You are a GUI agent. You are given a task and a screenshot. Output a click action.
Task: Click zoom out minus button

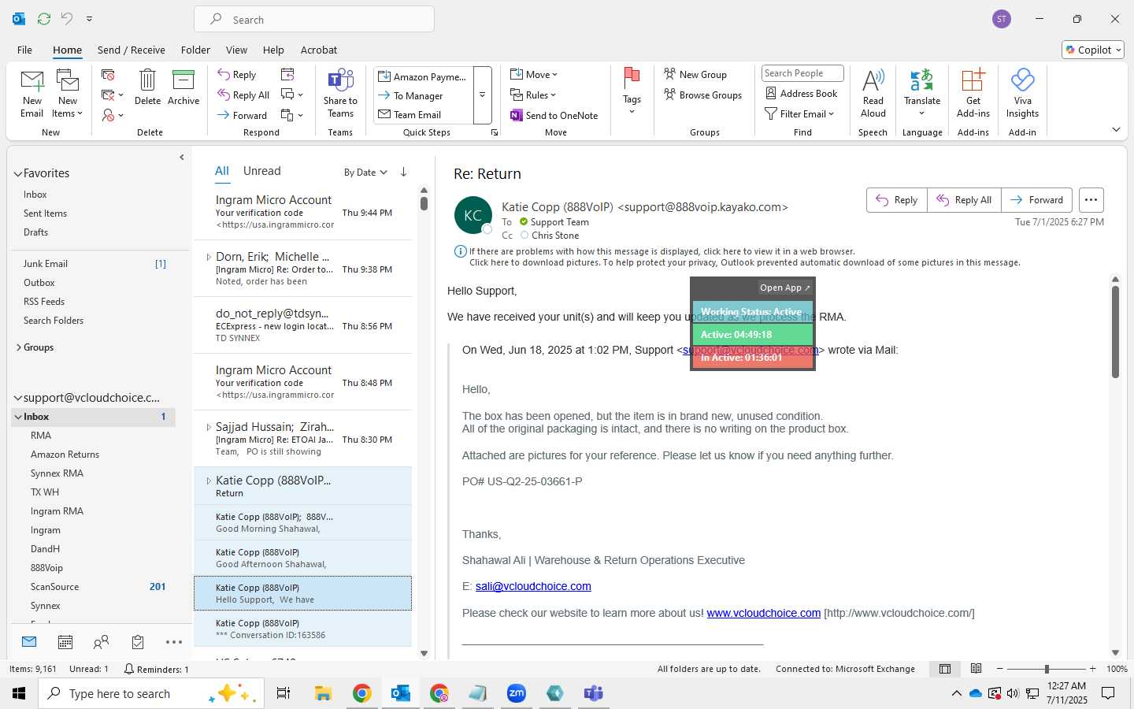[x=1000, y=669]
